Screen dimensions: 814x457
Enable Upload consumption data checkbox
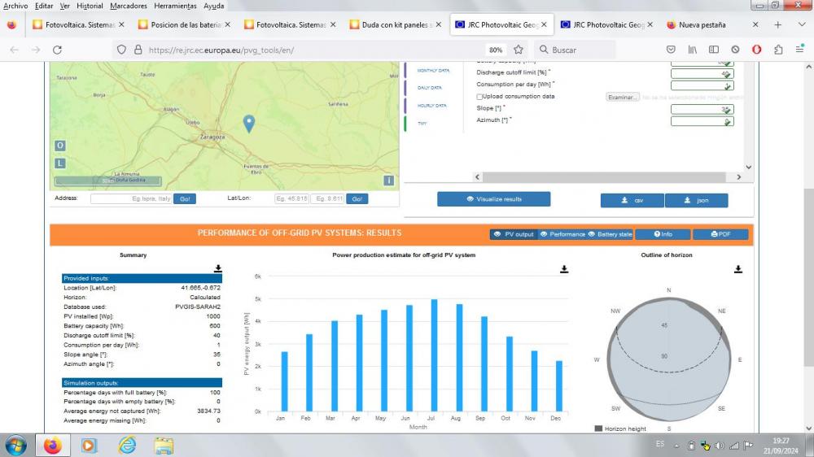[x=479, y=97]
